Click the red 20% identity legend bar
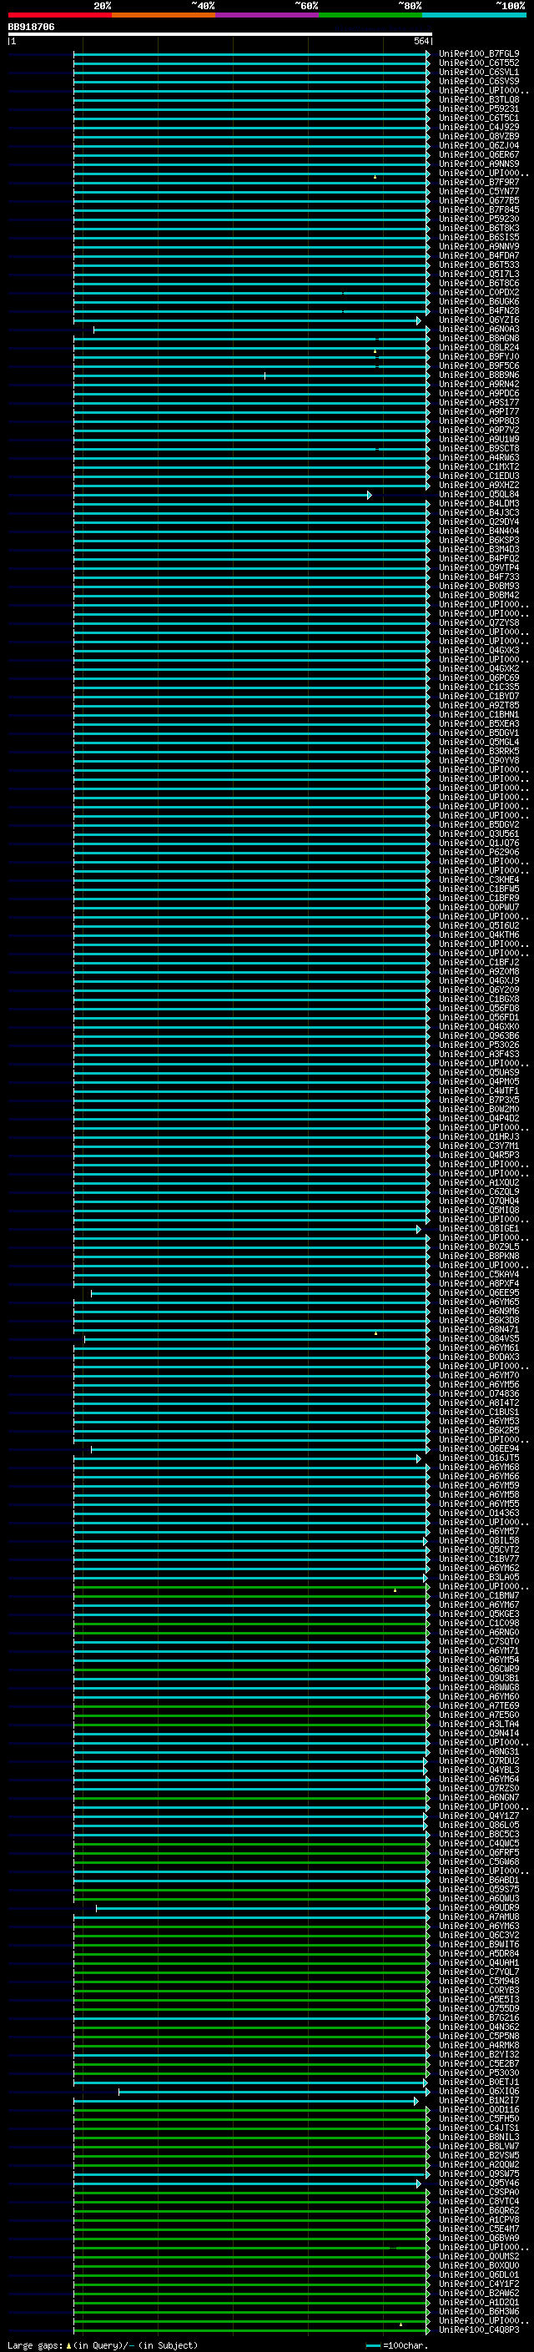Screen dimensions: 534x2352 coord(59,15)
